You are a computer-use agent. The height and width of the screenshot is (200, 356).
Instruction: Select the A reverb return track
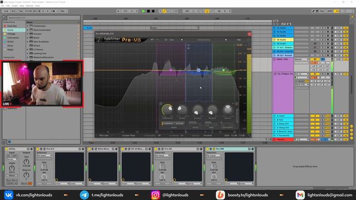tap(283, 116)
